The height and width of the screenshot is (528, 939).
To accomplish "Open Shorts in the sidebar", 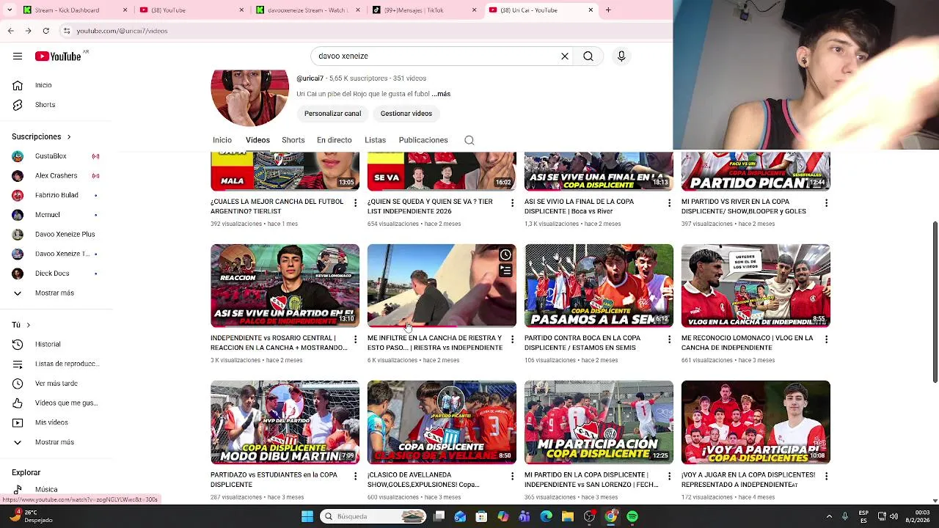I will tap(45, 105).
